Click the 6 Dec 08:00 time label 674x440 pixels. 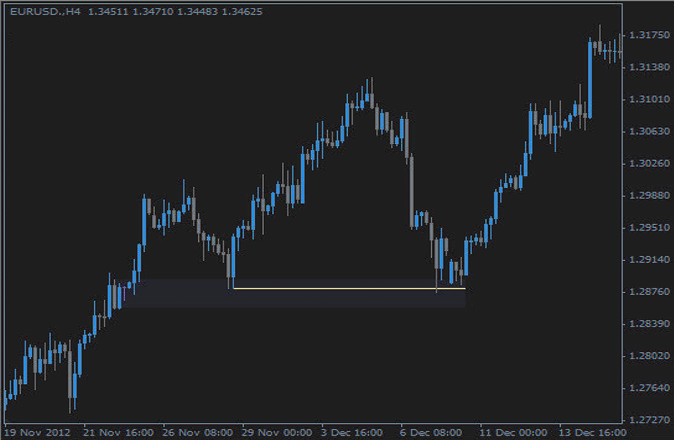(431, 432)
